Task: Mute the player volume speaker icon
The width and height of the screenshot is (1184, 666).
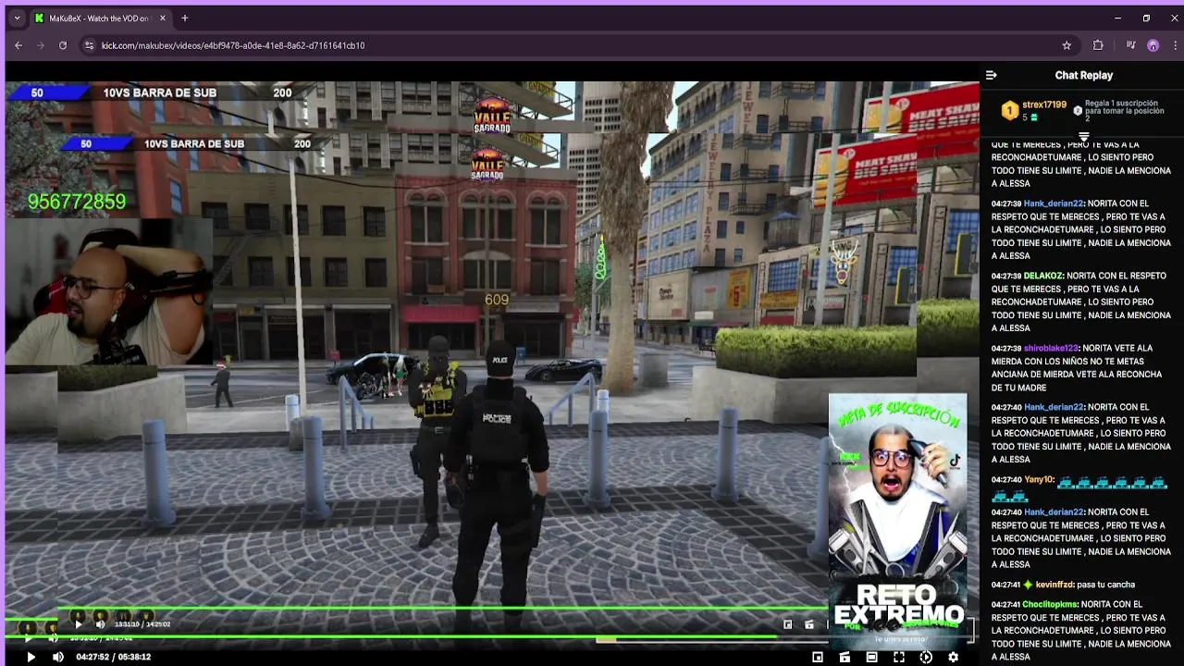Action: [x=58, y=657]
